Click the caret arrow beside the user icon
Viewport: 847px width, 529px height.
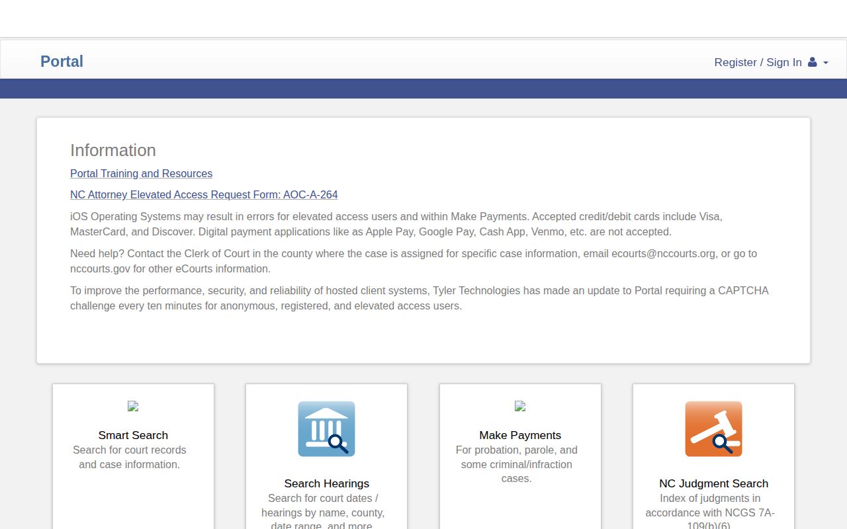pos(825,63)
